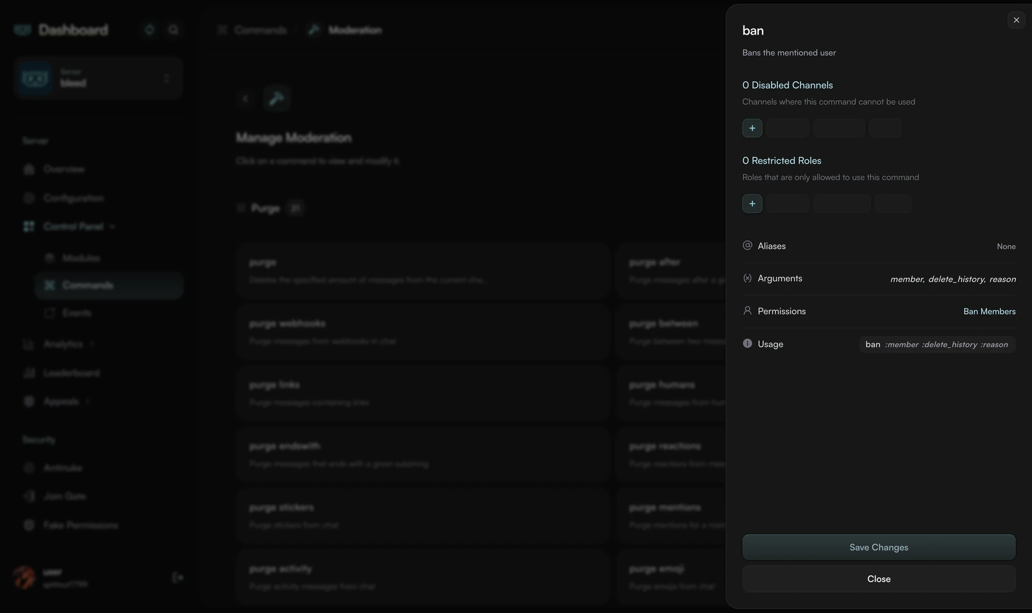Open Configuration in the sidebar
1032x613 pixels.
73,198
